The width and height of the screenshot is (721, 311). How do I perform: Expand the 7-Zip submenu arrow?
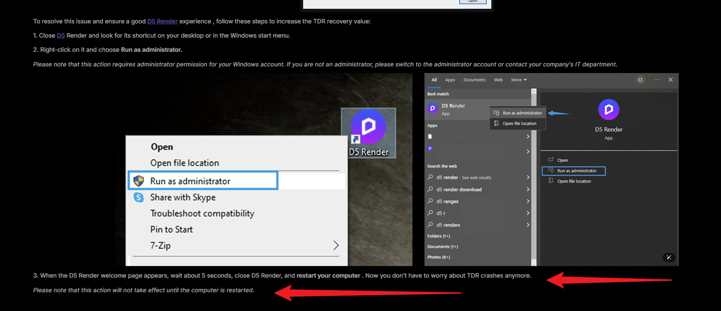tap(336, 245)
